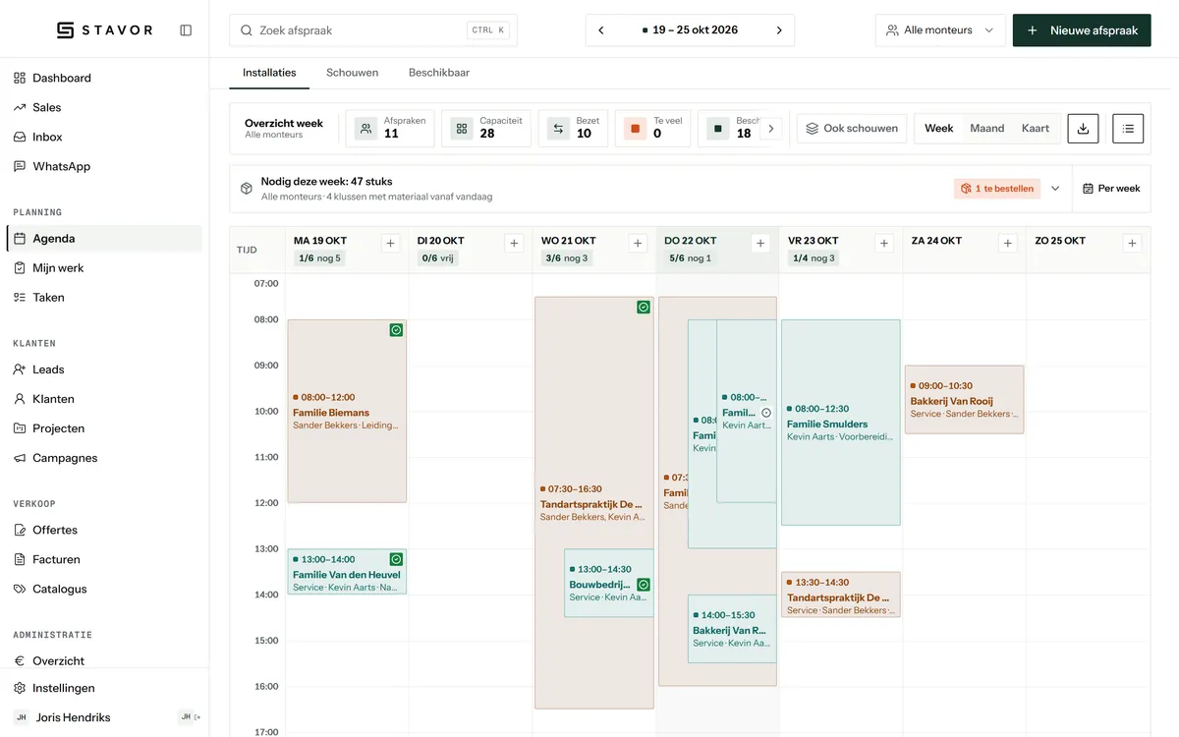Viewport: 1179px width, 737px height.
Task: Click the Facturen icon
Action: coord(20,559)
